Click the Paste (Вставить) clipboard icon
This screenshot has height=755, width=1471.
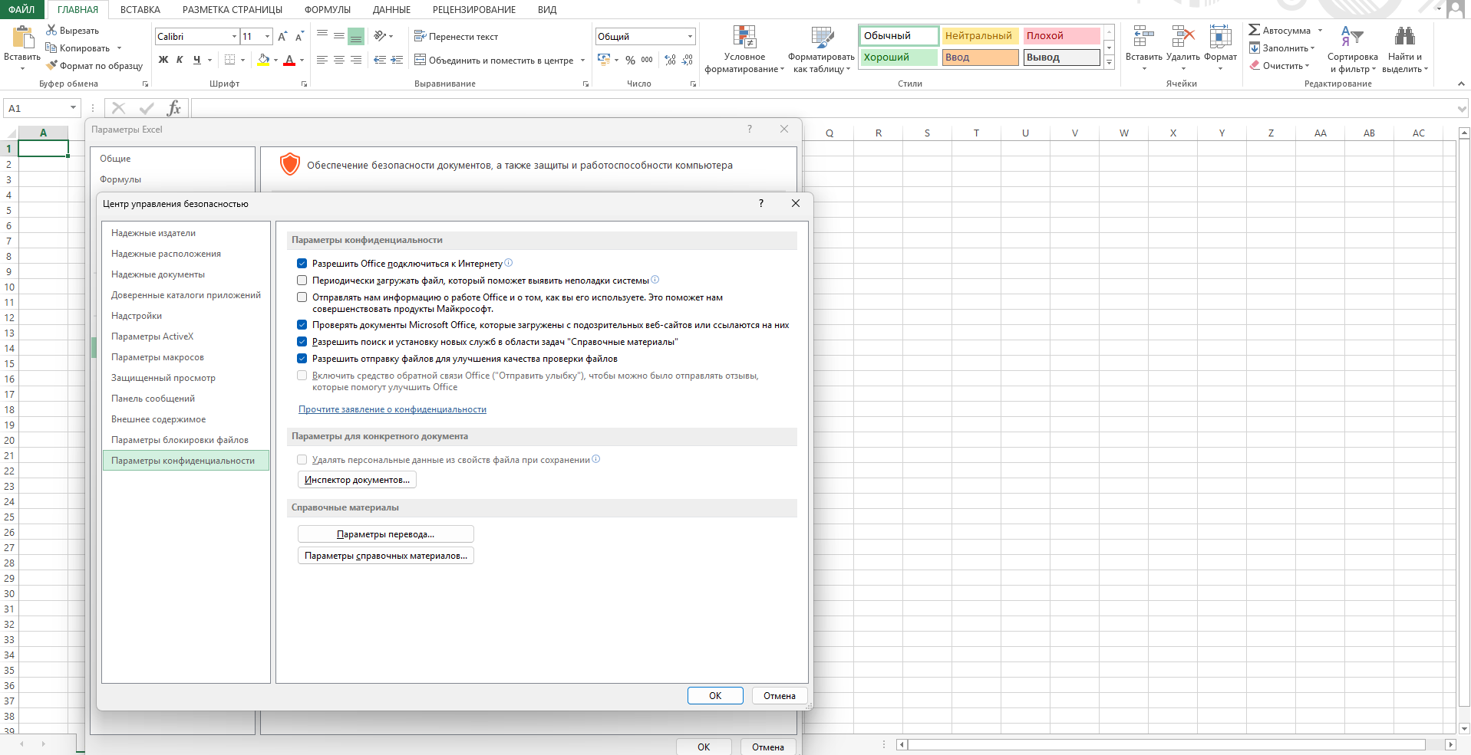coord(23,37)
